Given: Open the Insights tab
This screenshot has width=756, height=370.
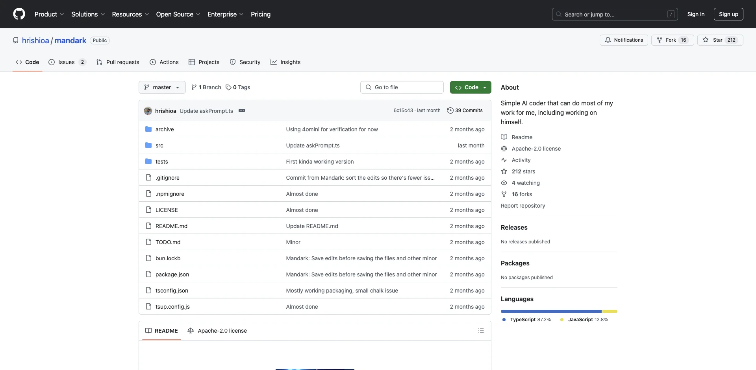Looking at the screenshot, I should tap(285, 62).
